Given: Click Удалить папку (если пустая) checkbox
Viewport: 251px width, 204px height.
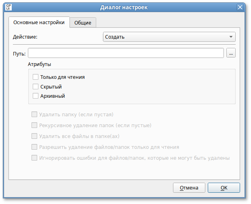Looking at the screenshot, I should click(x=34, y=114).
